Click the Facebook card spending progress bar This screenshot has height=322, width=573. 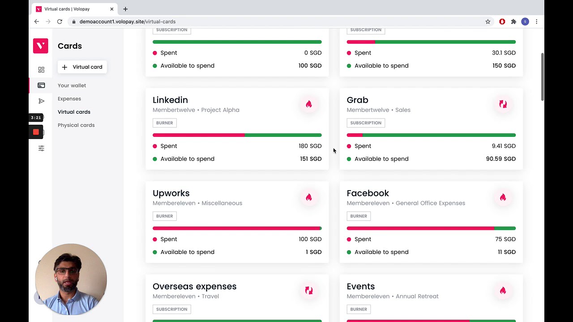click(x=431, y=228)
